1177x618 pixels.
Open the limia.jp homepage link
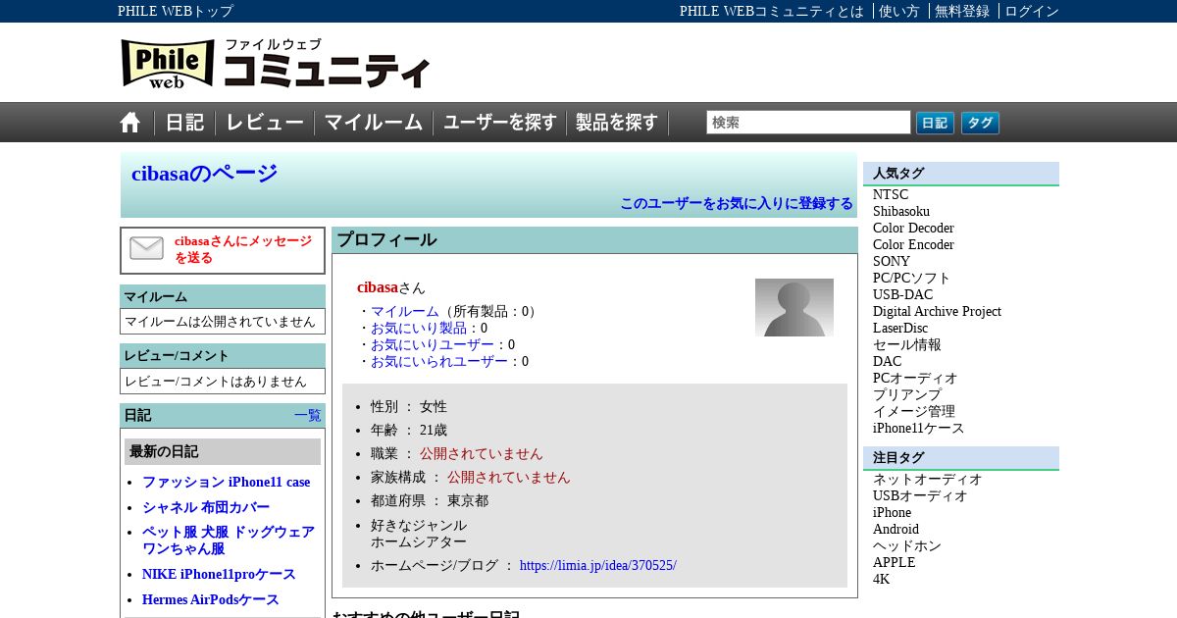598,565
